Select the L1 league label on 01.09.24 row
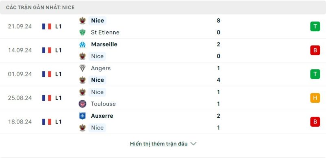Viewport: 326px width, 158px height. [58, 74]
